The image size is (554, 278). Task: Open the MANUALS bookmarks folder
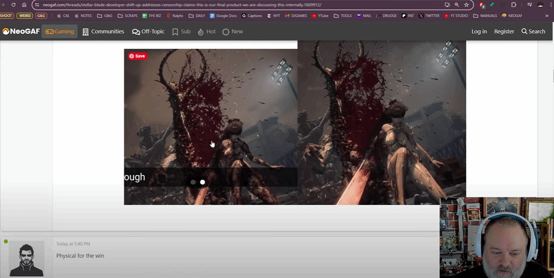(x=485, y=16)
